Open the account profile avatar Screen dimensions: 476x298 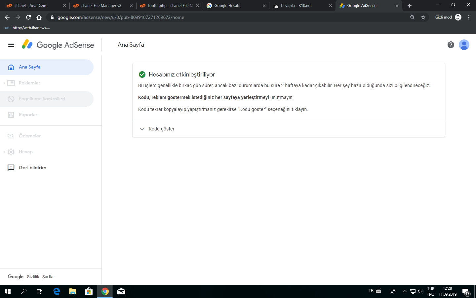(x=464, y=45)
